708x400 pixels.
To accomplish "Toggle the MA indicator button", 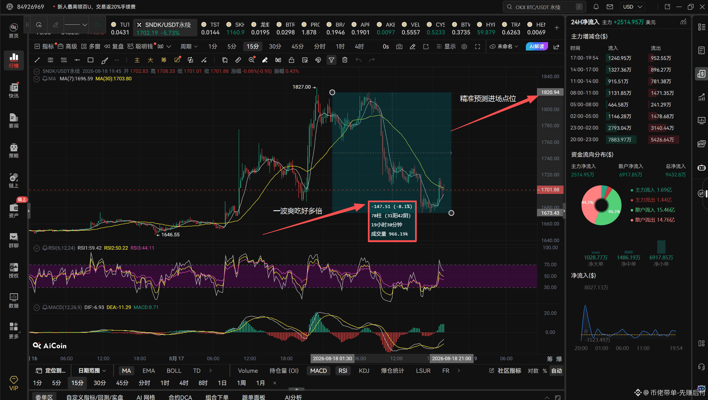I will coord(126,371).
